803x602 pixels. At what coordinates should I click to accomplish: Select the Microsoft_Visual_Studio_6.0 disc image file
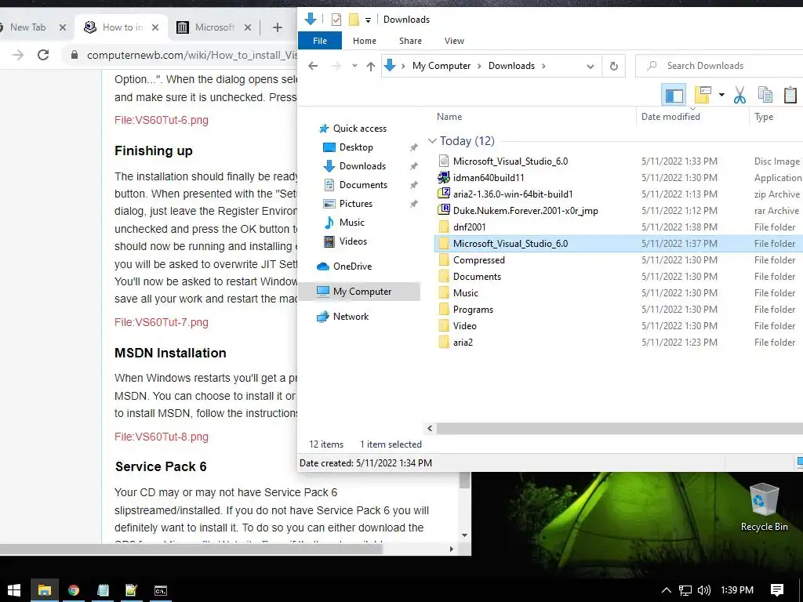pyautogui.click(x=510, y=161)
